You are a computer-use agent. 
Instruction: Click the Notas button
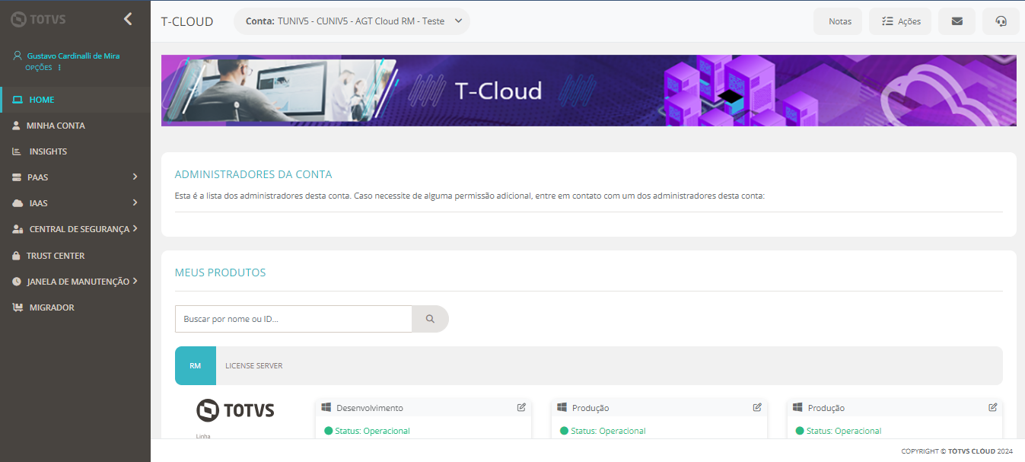838,21
